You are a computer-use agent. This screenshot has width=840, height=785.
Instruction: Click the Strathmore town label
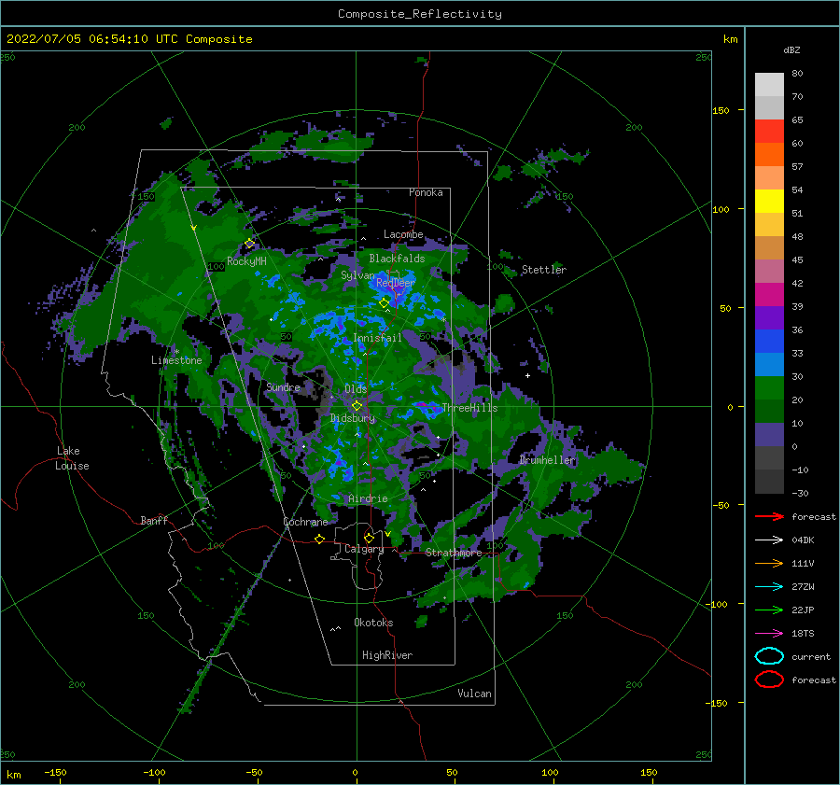(x=454, y=553)
